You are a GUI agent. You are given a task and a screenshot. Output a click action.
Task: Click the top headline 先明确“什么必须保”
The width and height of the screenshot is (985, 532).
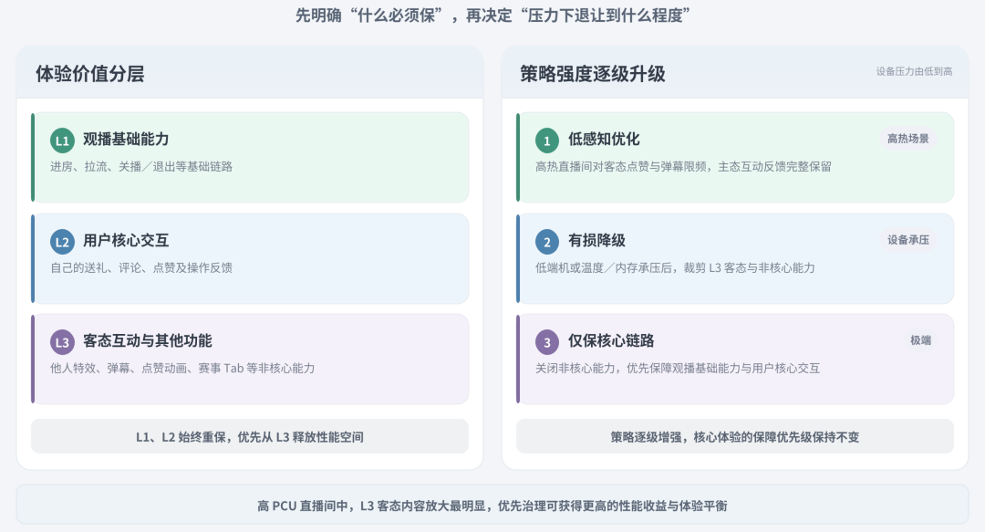(x=493, y=16)
